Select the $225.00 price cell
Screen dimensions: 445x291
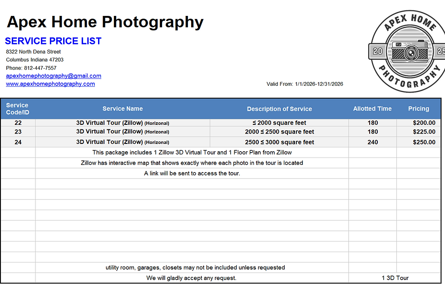pos(419,132)
